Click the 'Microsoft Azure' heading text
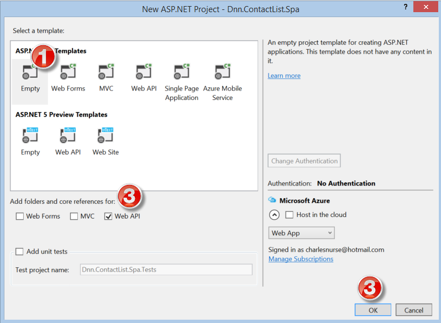 (305, 201)
